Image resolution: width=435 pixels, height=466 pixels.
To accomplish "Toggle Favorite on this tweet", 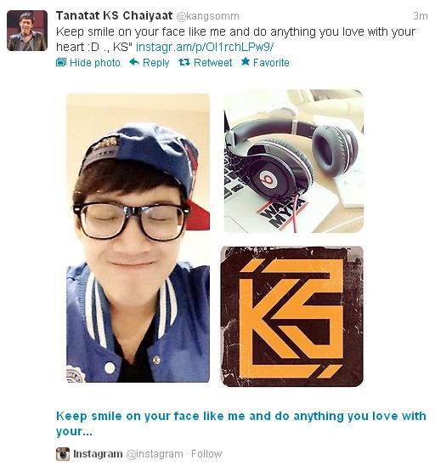I will pyautogui.click(x=271, y=63).
